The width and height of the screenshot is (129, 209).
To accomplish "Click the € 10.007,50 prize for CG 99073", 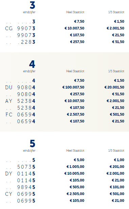I will tap(74, 28).
